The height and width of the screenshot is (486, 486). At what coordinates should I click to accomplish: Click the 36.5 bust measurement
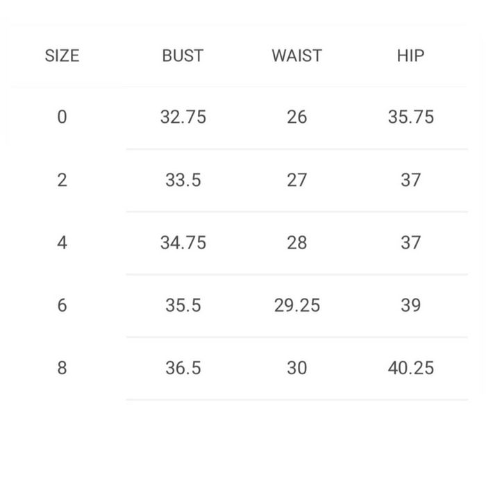pos(183,368)
